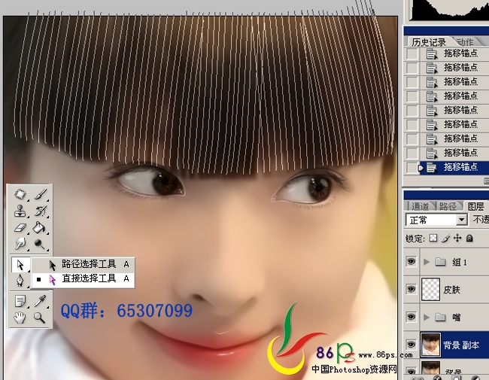This screenshot has height=380, width=489.
Task: Set history brush source on highlighted 拖移锚点 row
Action: click(412, 168)
